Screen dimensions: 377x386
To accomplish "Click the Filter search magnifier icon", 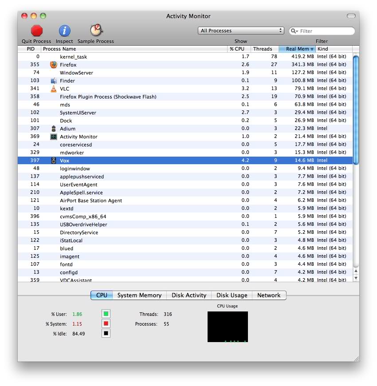I will [294, 31].
